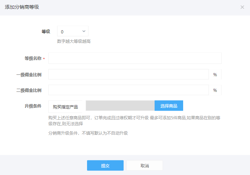Cancel with the 取消 button
The image size is (250, 175).
pos(144,166)
